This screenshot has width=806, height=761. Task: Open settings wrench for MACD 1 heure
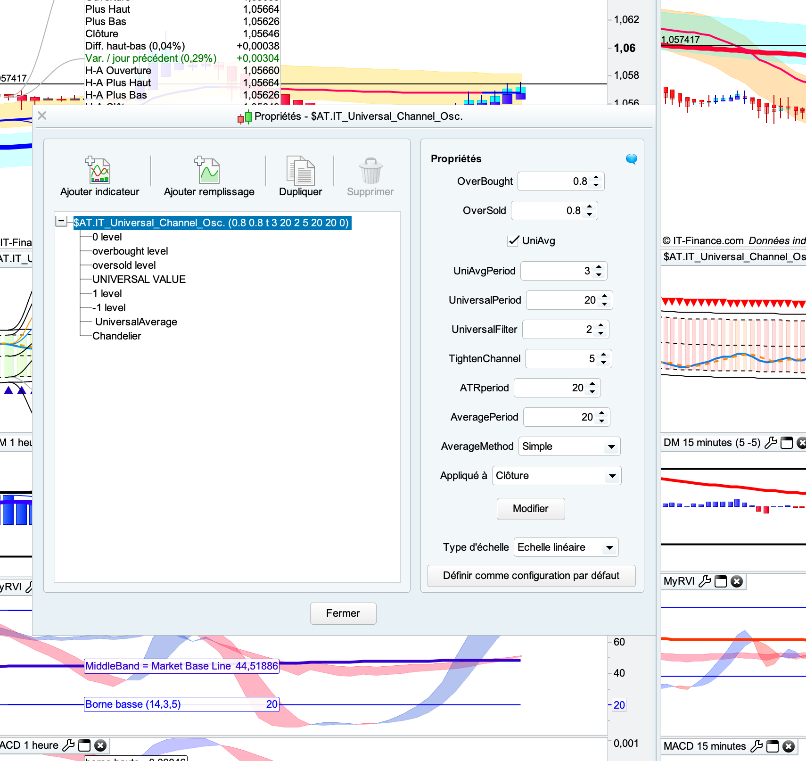(68, 745)
